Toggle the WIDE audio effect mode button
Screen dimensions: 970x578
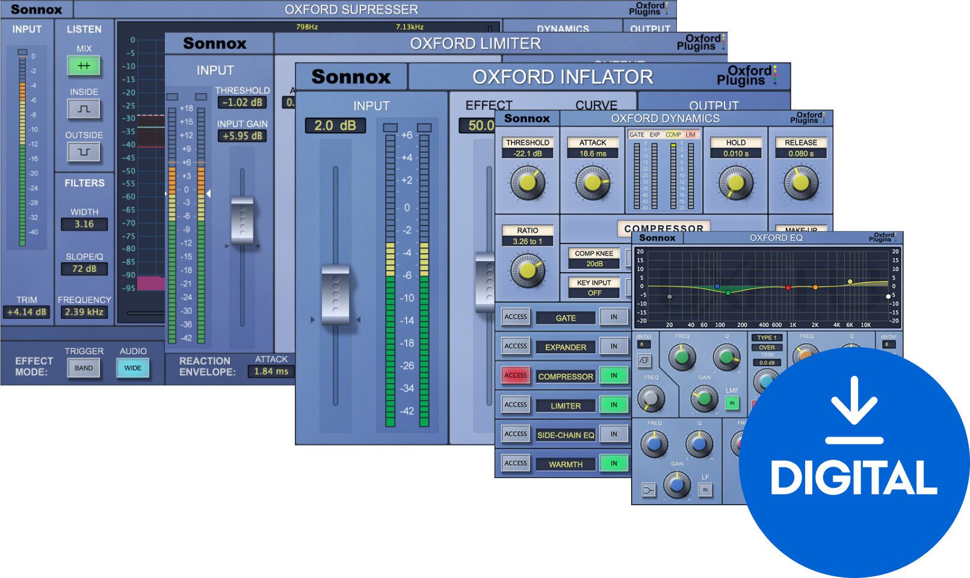pos(134,367)
